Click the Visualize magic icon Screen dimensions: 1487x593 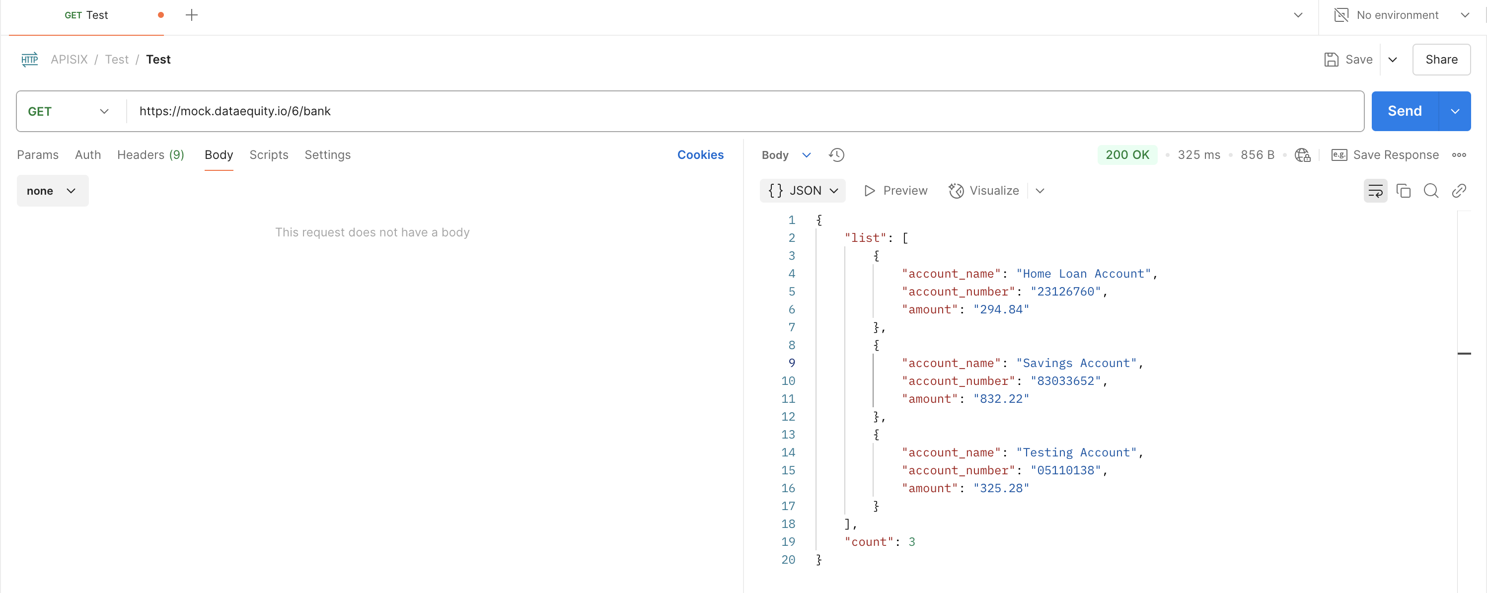click(956, 191)
